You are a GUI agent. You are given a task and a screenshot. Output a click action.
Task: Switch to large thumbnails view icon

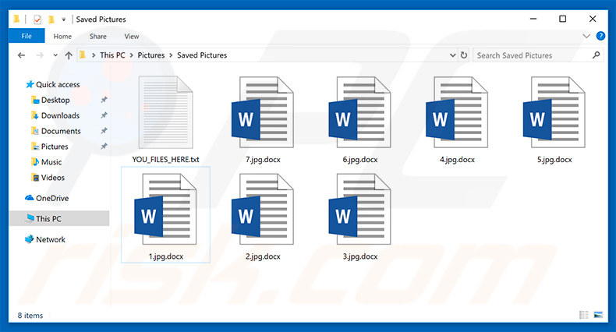pyautogui.click(x=598, y=315)
